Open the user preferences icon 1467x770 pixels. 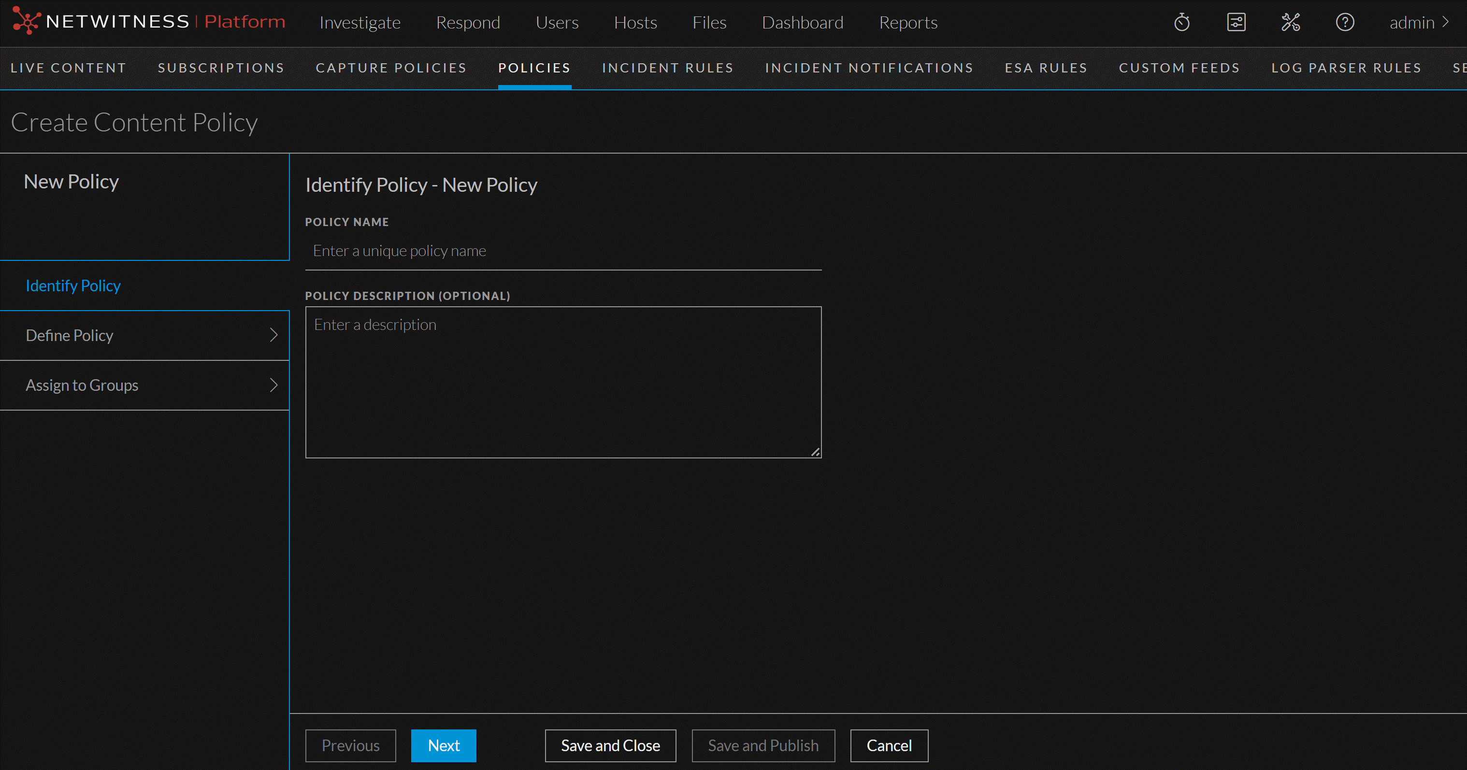click(x=1236, y=22)
